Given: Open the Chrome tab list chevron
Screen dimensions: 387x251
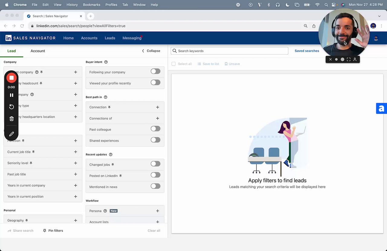Looking at the screenshot, I should pos(379,16).
